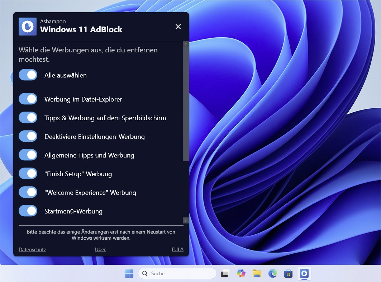Image resolution: width=381 pixels, height=282 pixels.
Task: Click the "Windows 11 AdBlock" title text
Action: 81,29
